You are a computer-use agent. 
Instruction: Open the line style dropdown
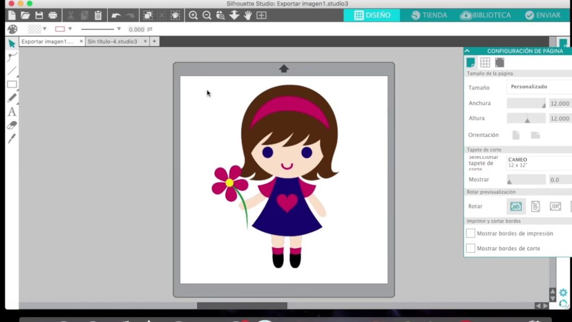(x=118, y=29)
